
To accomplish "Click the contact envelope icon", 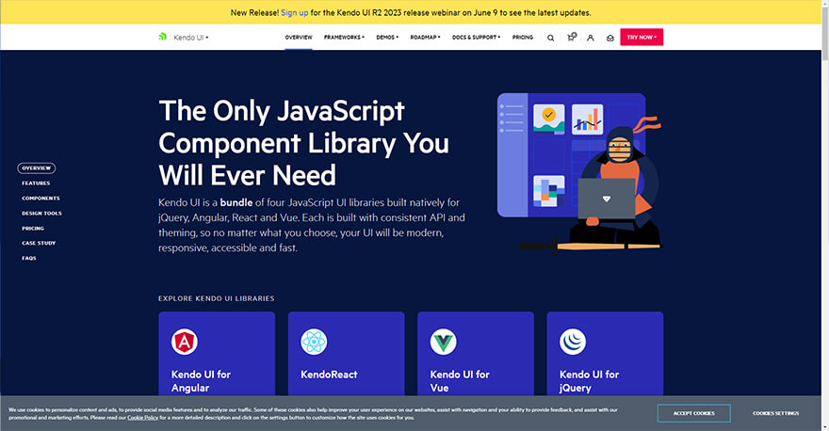I will [610, 38].
